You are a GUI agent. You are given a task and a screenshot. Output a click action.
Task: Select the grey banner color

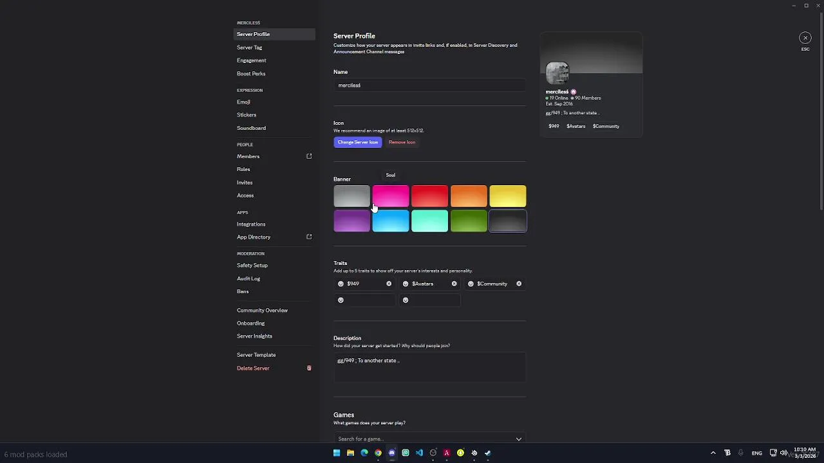coord(351,196)
